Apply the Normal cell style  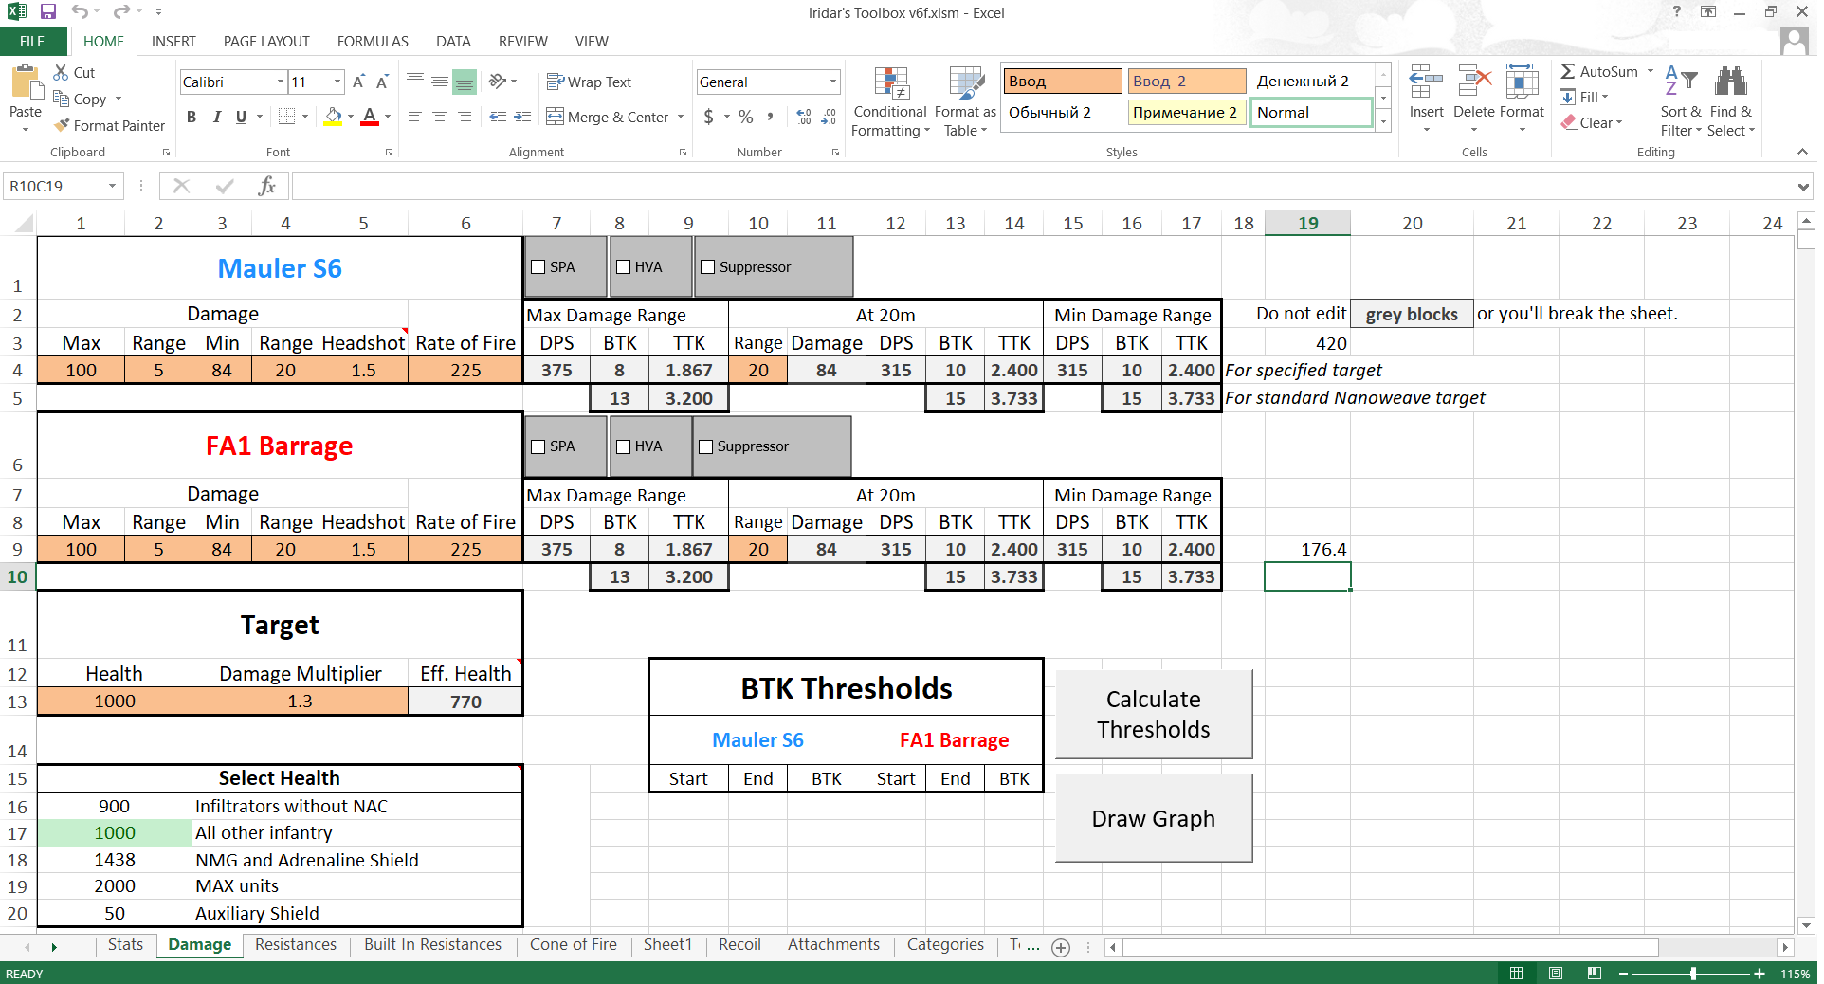1311,113
